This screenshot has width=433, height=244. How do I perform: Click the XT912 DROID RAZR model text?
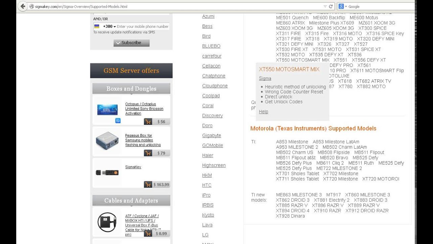367,211
